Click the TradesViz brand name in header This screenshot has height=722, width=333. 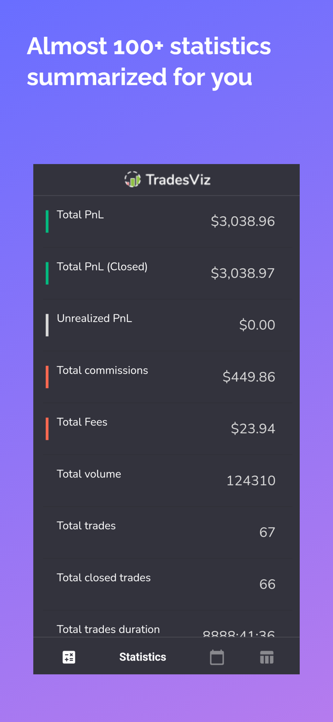tap(179, 179)
